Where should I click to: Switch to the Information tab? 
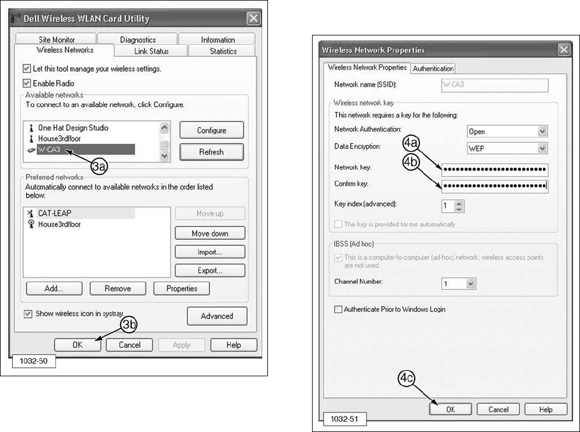[x=217, y=39]
